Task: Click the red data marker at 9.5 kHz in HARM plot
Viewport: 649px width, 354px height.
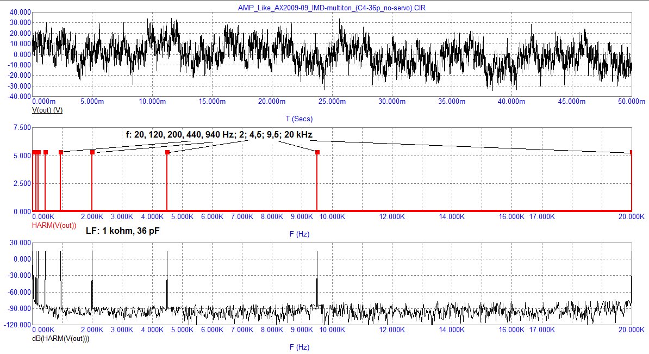Action: pos(317,152)
